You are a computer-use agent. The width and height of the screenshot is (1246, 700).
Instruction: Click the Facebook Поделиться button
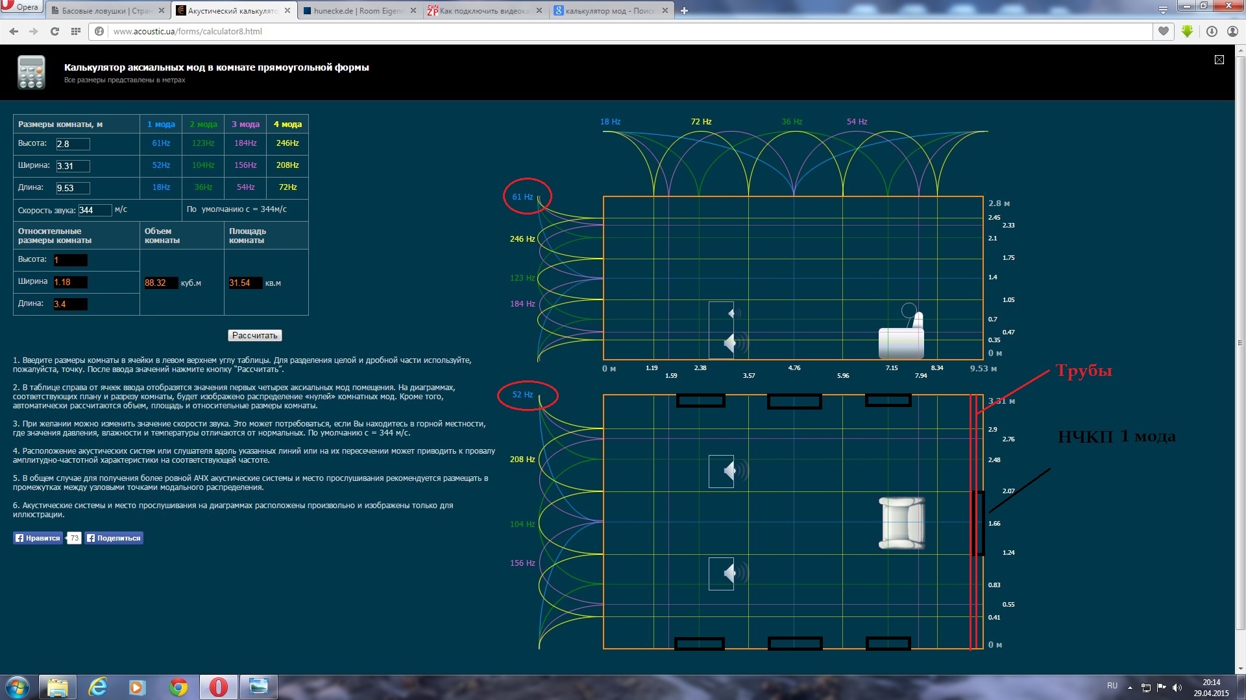point(114,538)
